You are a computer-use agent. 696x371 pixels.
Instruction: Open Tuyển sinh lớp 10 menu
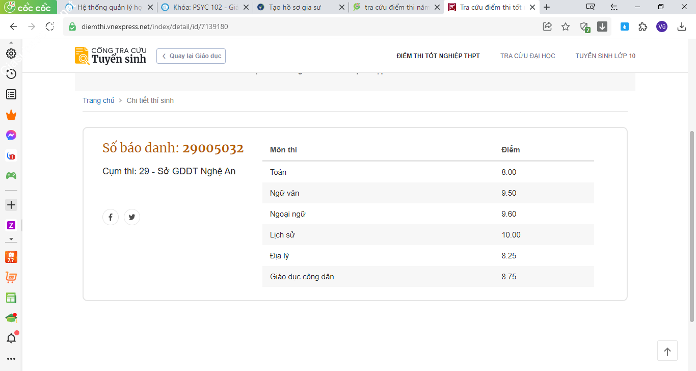tap(605, 56)
